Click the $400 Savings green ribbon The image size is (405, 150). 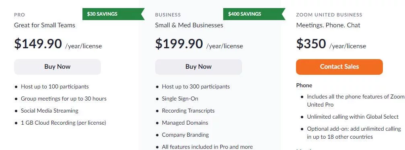254,14
